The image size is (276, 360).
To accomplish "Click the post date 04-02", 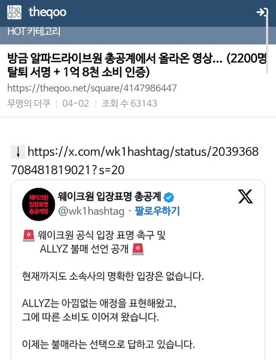I will point(75,104).
